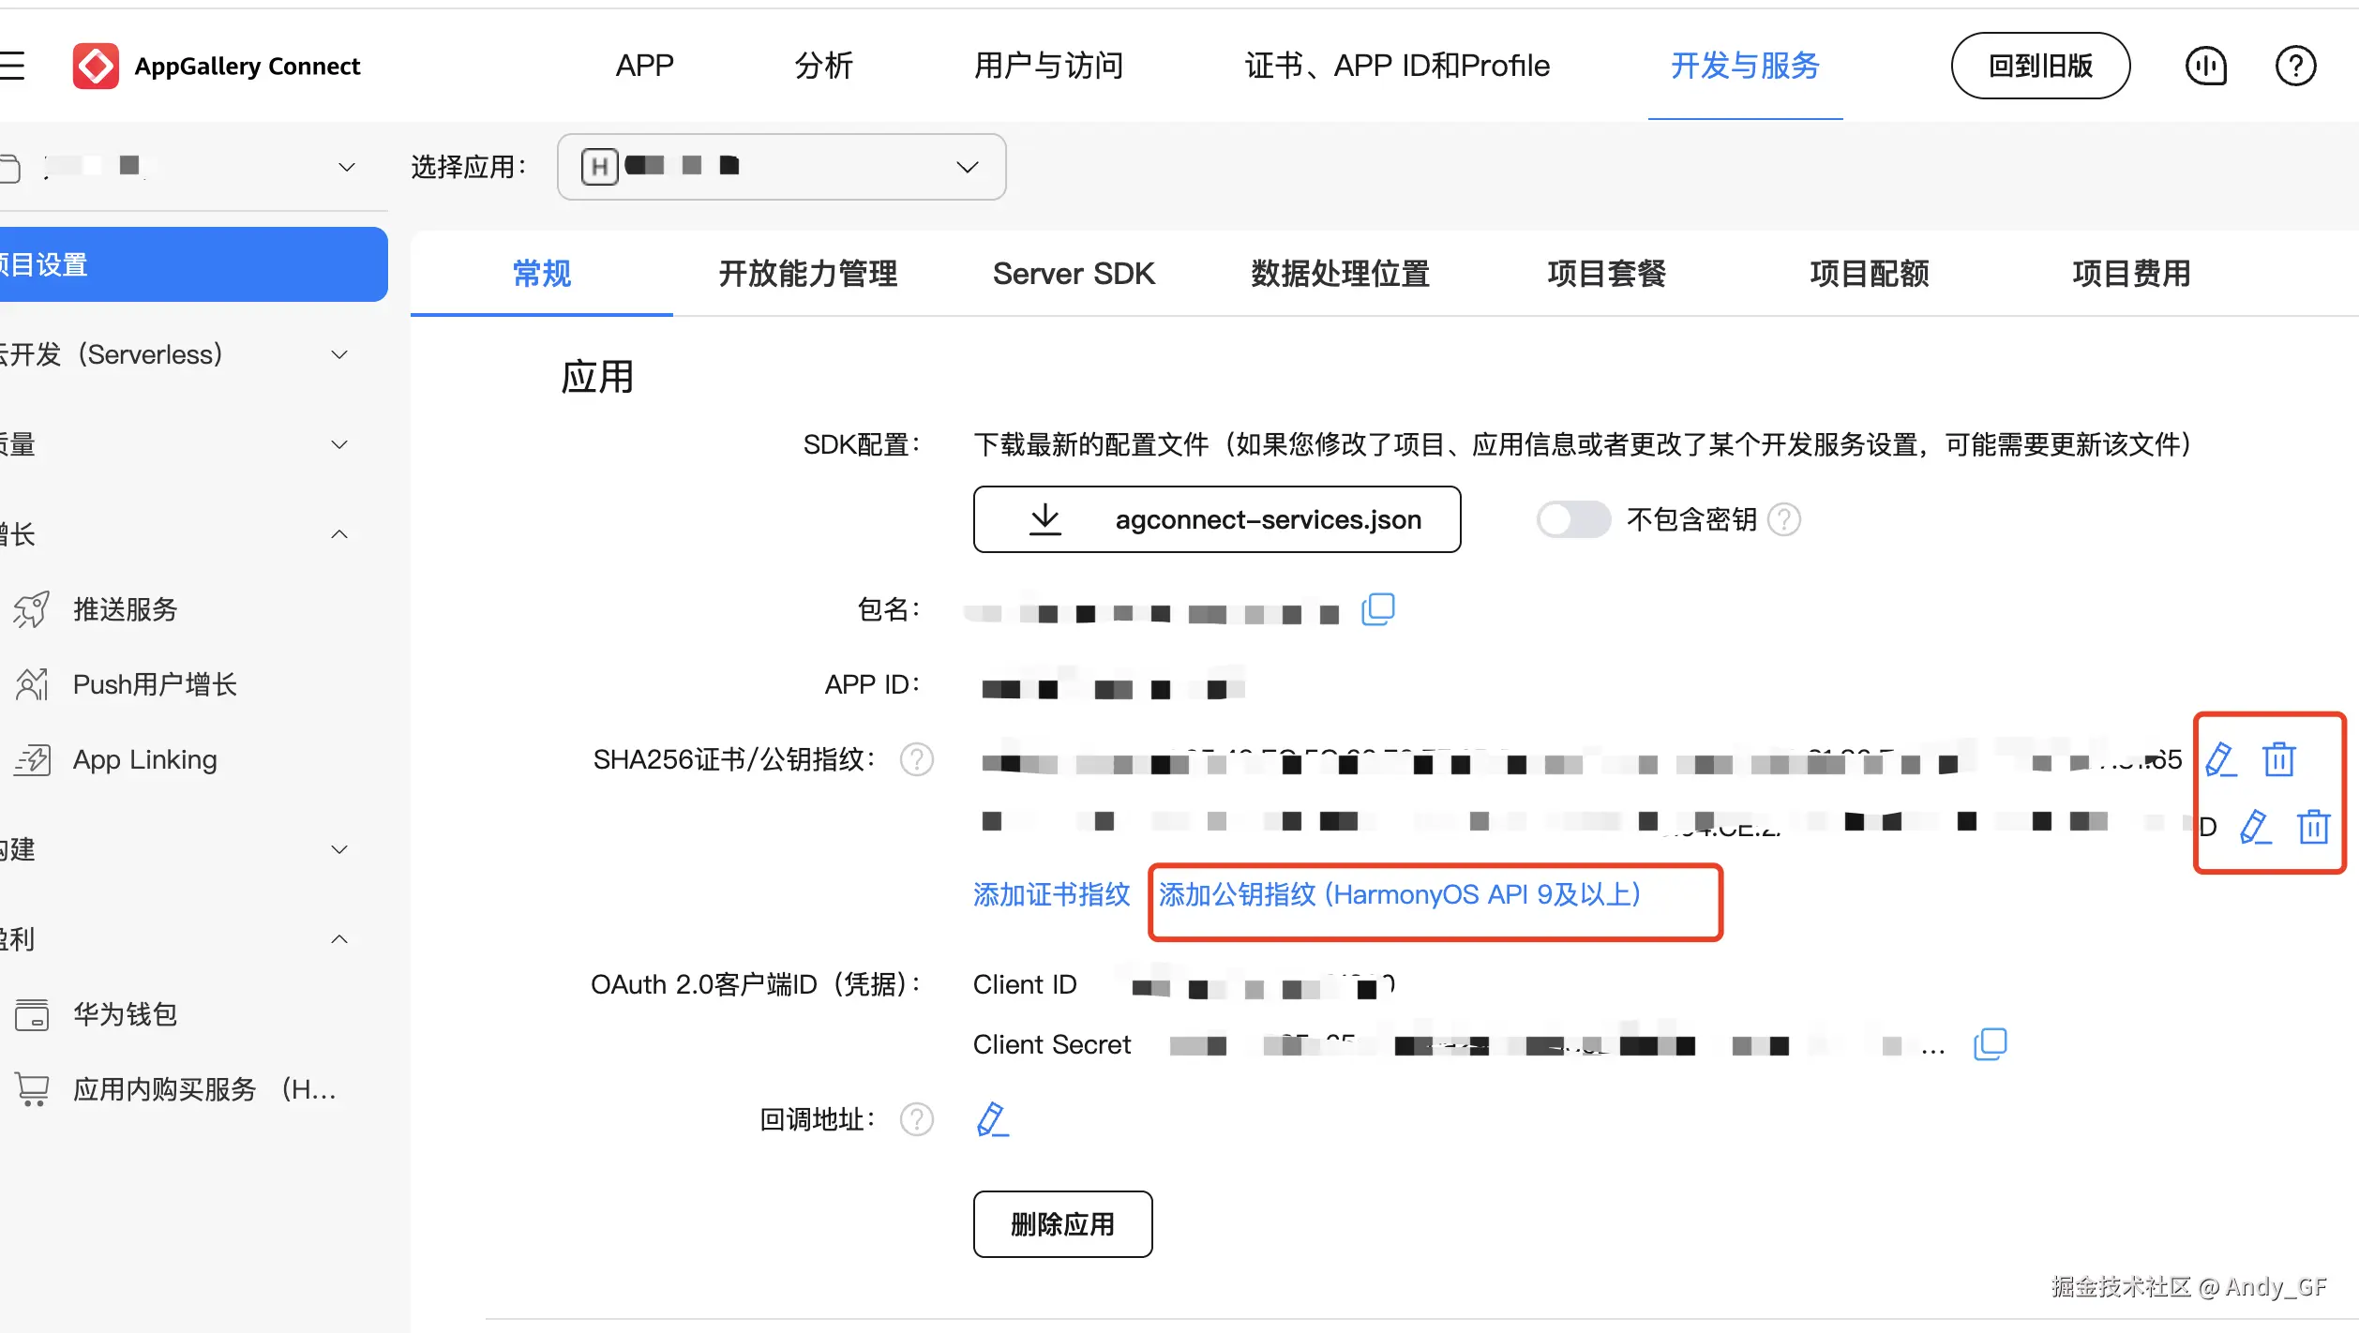This screenshot has width=2359, height=1333.
Task: Open the hamburger menu beside AppGallery Connect
Action: [x=13, y=66]
